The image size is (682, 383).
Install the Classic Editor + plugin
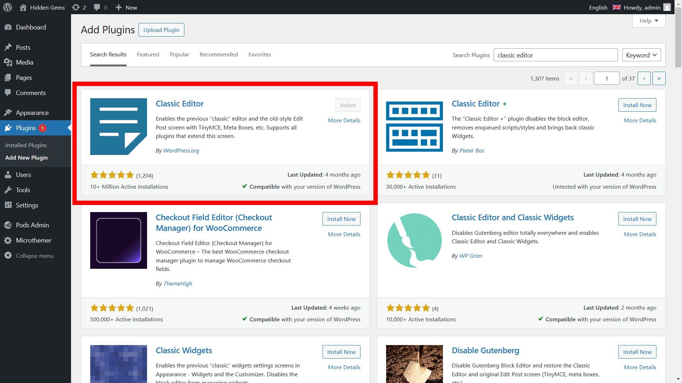[x=637, y=105]
